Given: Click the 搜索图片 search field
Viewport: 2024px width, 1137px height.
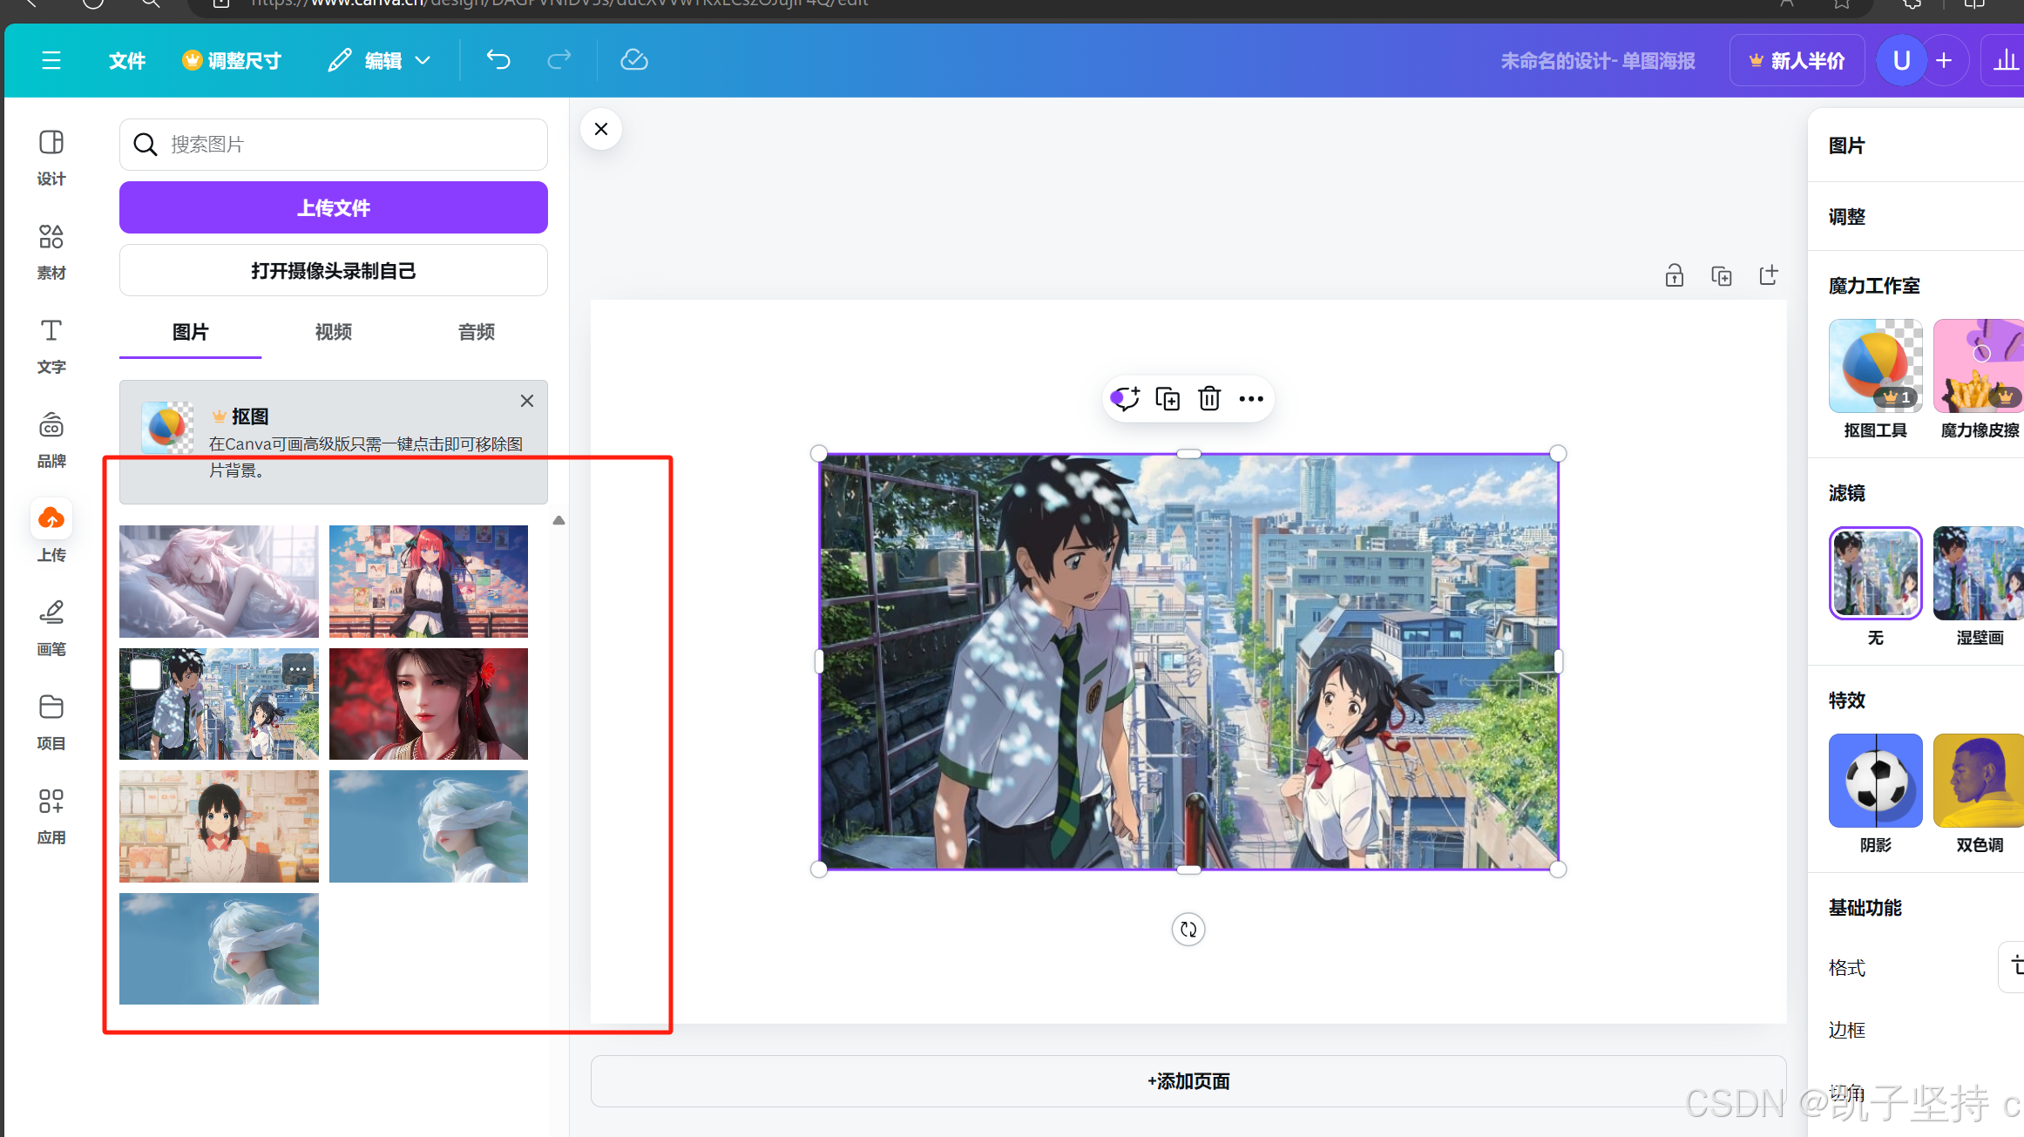Looking at the screenshot, I should pos(349,145).
